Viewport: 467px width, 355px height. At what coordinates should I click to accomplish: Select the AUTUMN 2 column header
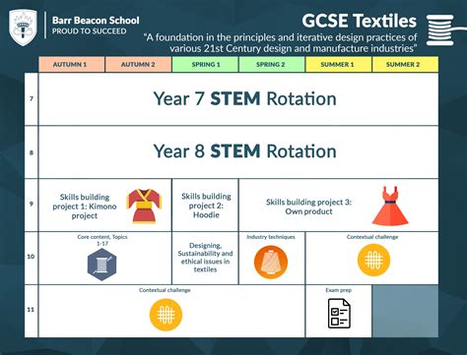pyautogui.click(x=138, y=64)
